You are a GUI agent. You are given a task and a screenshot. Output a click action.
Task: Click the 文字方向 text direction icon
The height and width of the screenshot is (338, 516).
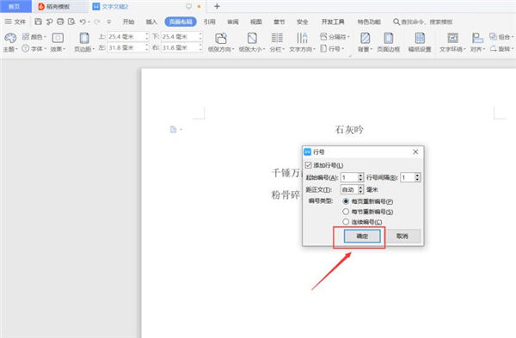tap(302, 38)
